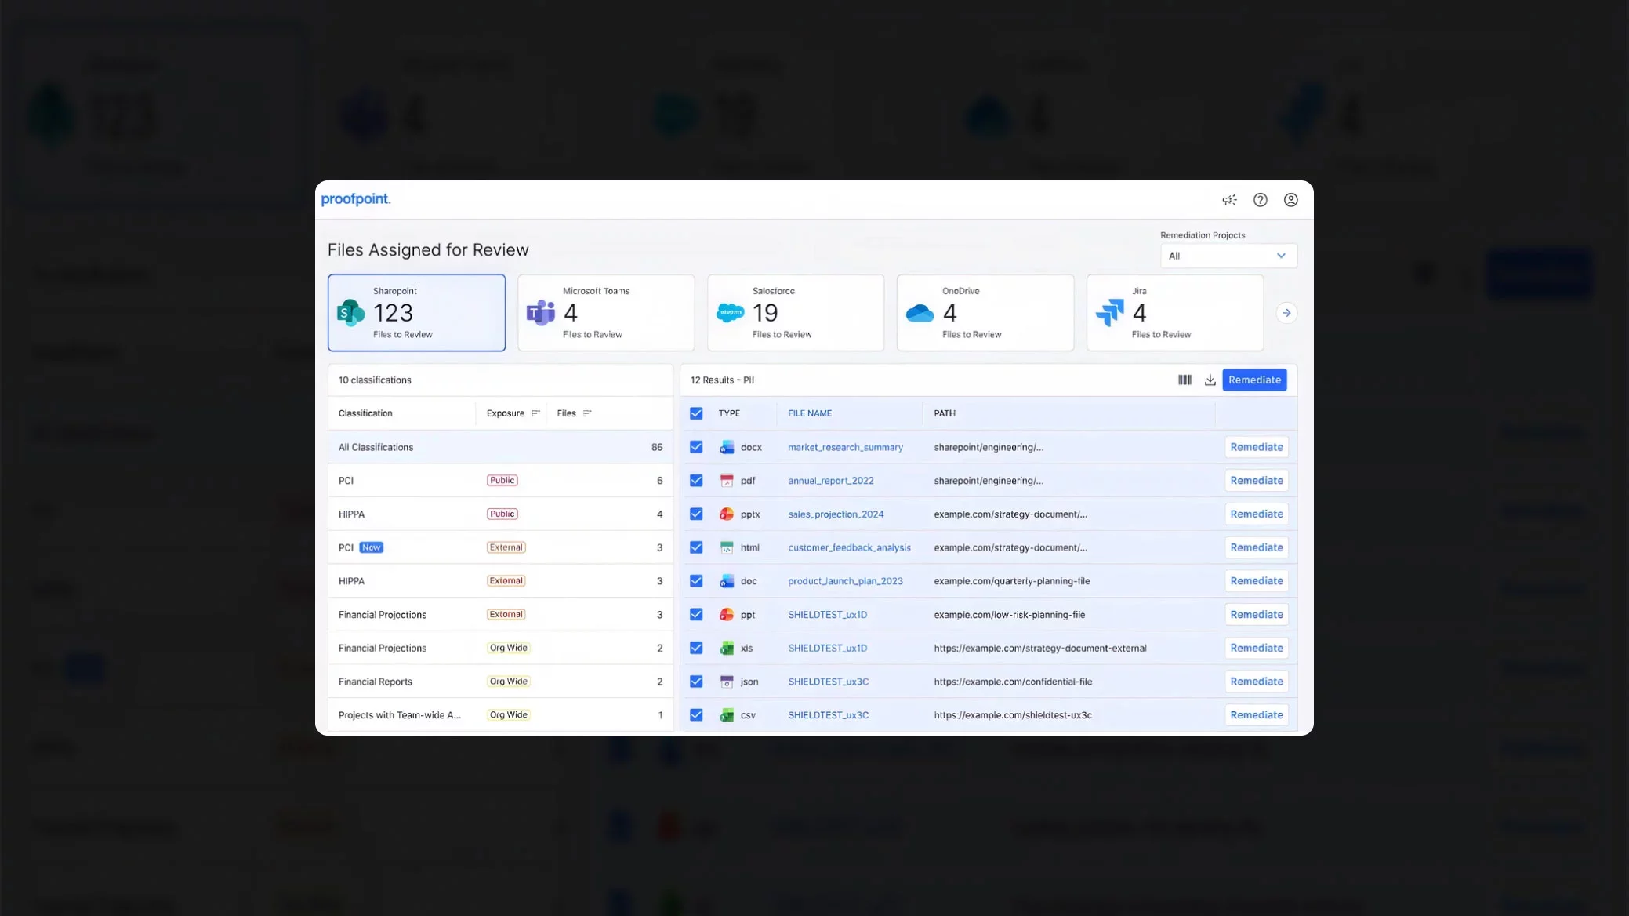Viewport: 1629px width, 916px height.
Task: Uncheck the ppt SHIELDTEST_ux1D row checkbox
Action: 696,615
